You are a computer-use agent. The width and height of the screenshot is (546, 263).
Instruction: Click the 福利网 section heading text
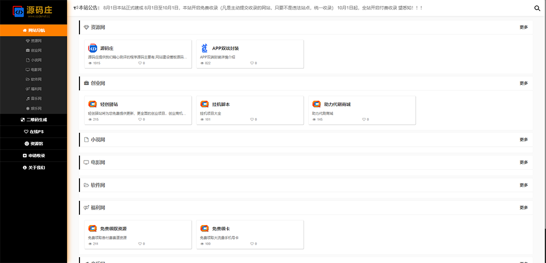tap(98, 208)
